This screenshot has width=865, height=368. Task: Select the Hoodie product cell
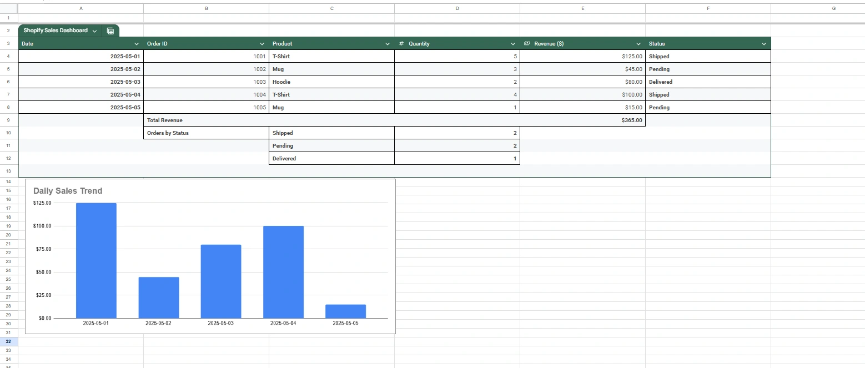(331, 82)
